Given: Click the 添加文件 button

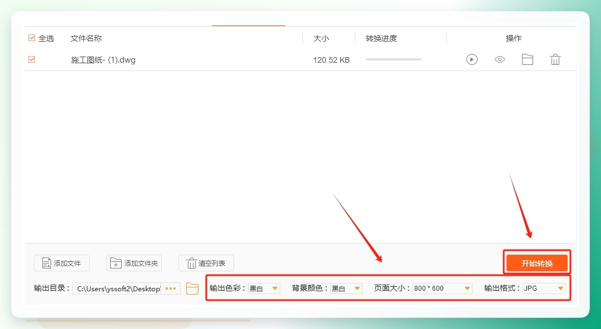Looking at the screenshot, I should (62, 263).
